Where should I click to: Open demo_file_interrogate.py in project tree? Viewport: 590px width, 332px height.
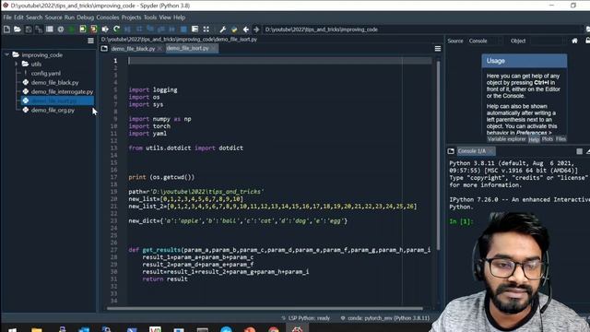click(62, 92)
